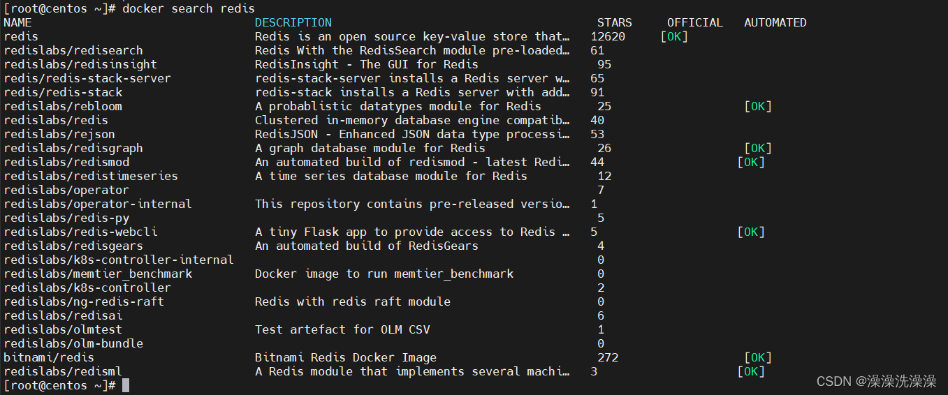948x395 pixels.
Task: Select 'An automated build of RedisGears' description
Action: (x=367, y=246)
